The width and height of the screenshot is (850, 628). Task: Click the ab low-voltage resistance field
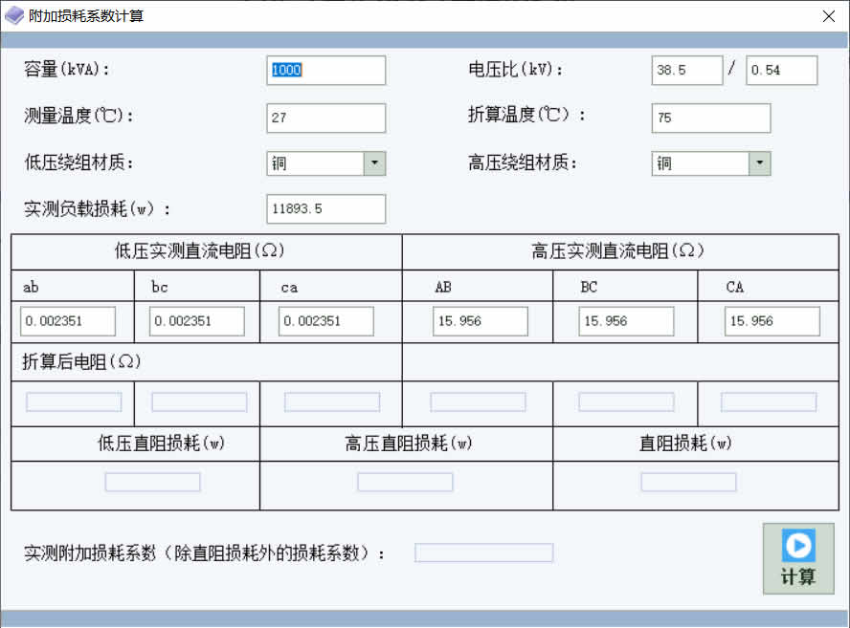click(x=68, y=321)
